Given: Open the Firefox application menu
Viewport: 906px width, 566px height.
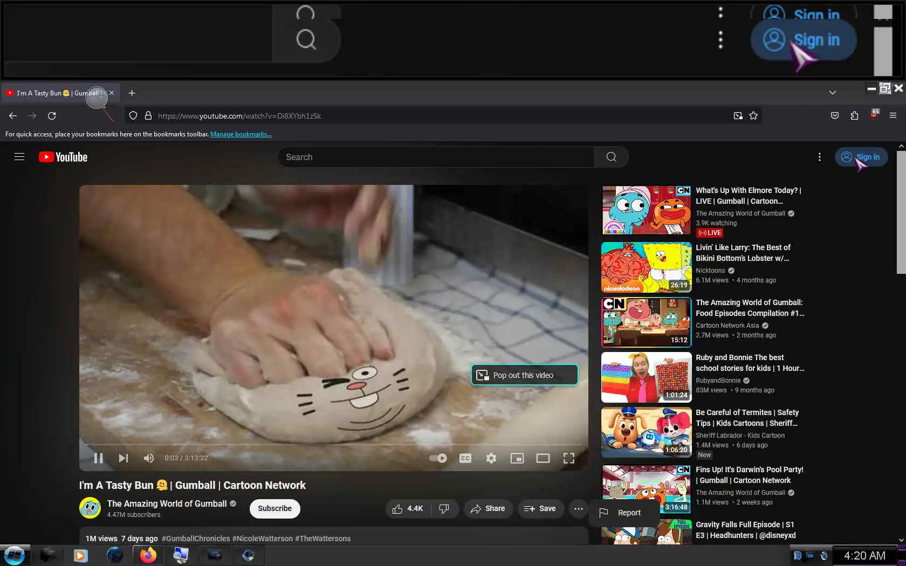Looking at the screenshot, I should pyautogui.click(x=893, y=115).
